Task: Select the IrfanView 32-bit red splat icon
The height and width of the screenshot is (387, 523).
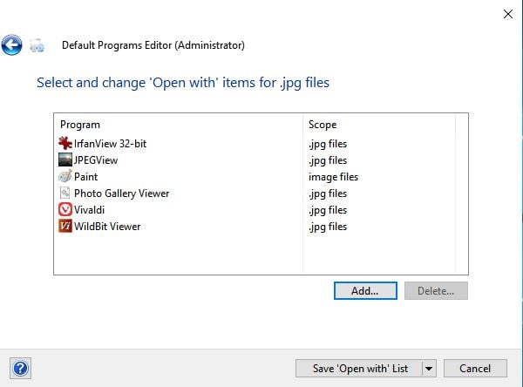Action: 65,143
